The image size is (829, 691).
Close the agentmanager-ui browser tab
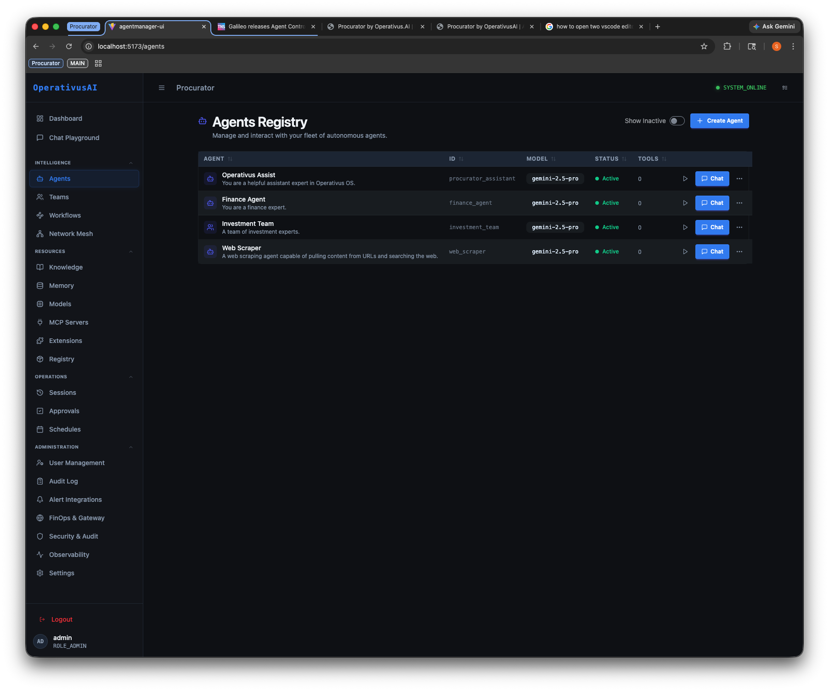(204, 27)
